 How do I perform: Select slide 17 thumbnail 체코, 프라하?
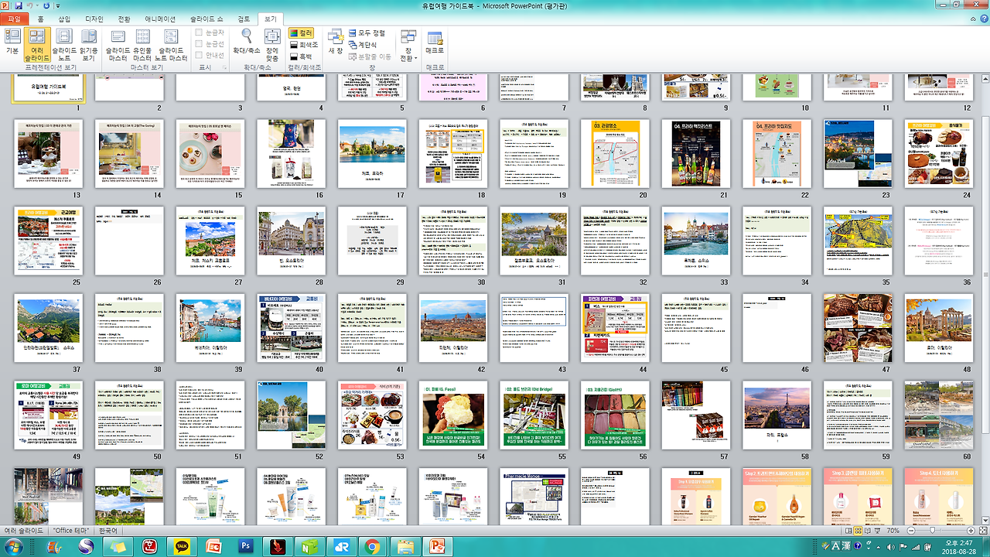tap(373, 153)
